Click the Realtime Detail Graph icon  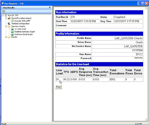click(12, 34)
